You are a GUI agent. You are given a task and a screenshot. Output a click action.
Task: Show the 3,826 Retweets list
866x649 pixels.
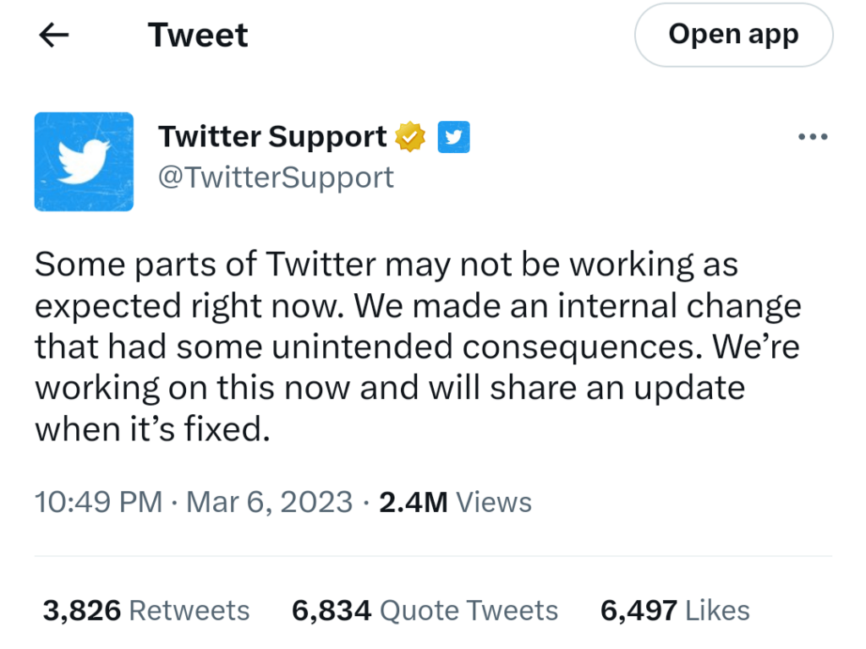(146, 610)
